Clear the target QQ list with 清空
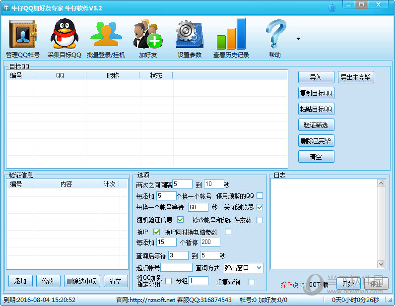Image resolution: width=395 pixels, height=306 pixels. (316, 156)
